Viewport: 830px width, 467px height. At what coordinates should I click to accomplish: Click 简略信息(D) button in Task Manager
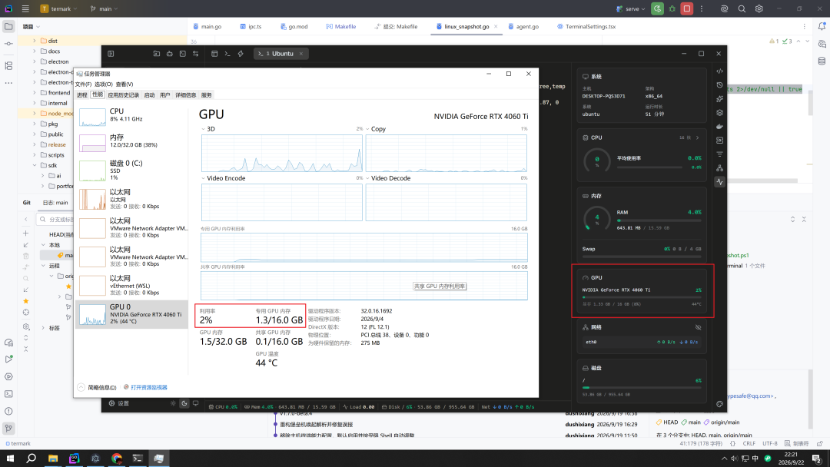pyautogui.click(x=98, y=387)
